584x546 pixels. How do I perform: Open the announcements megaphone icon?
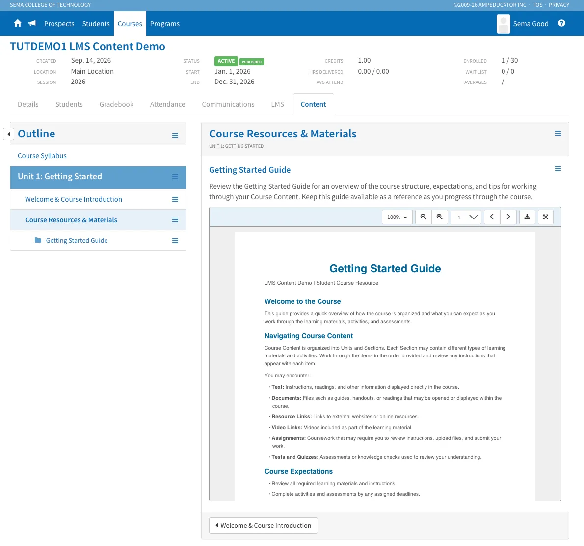[32, 23]
